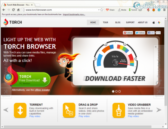The image size is (168, 129).
Task: Open Options on the left drop panel
Action: tap(6, 93)
